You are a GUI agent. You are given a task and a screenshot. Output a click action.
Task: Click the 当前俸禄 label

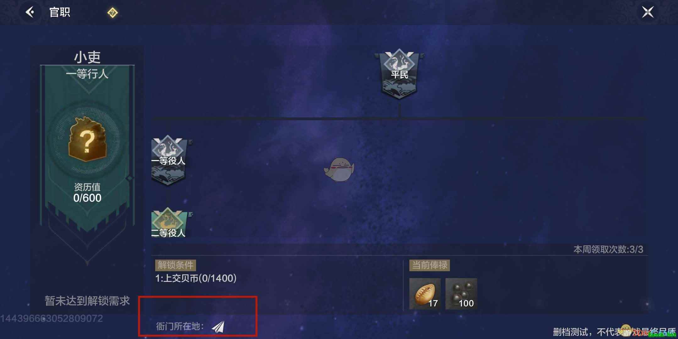tap(429, 265)
